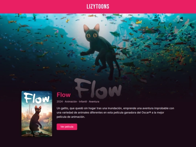Select the Animación genre tag
The height and width of the screenshot is (147, 196).
pos(71,102)
